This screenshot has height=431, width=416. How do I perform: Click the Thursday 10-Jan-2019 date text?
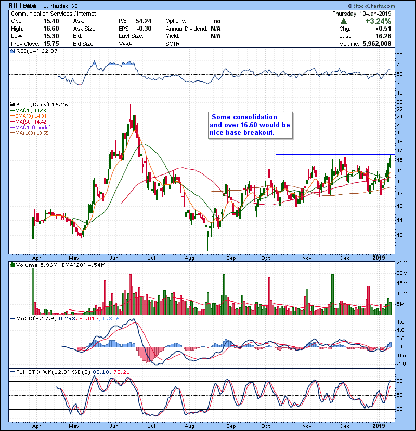pos(362,14)
